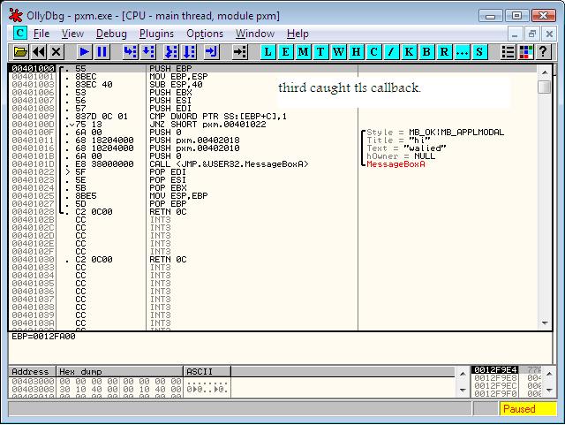Open the View menu
This screenshot has height=425, width=565.
pyautogui.click(x=72, y=34)
